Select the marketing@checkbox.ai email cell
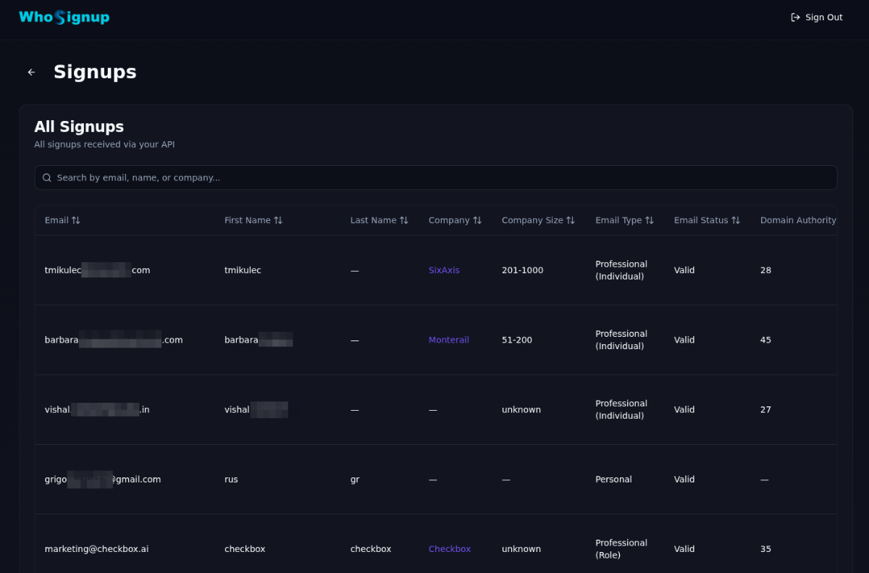 [96, 549]
